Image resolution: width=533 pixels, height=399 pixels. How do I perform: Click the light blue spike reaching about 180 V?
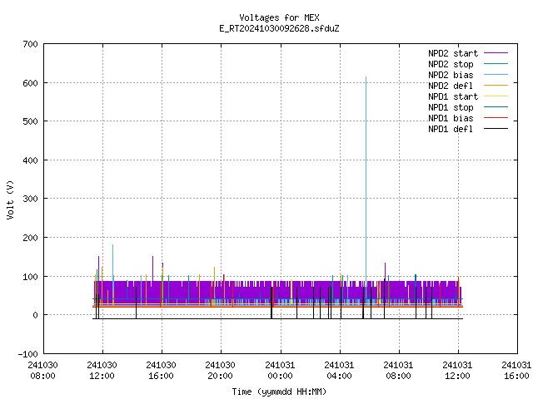[x=113, y=261]
